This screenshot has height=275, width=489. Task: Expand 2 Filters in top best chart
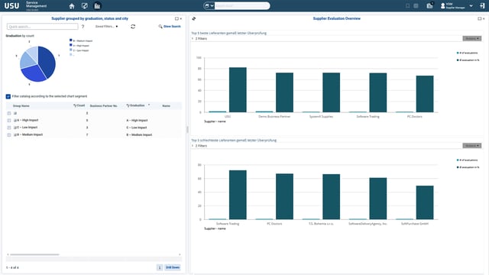point(199,39)
